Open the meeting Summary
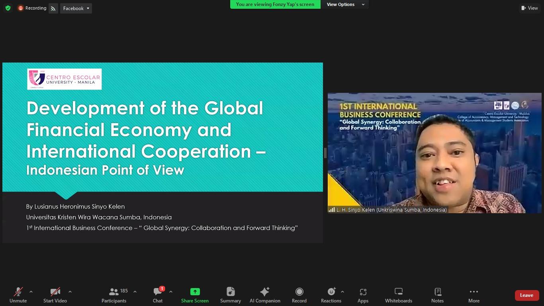Screen dimensions: 544x306 click(x=231, y=295)
